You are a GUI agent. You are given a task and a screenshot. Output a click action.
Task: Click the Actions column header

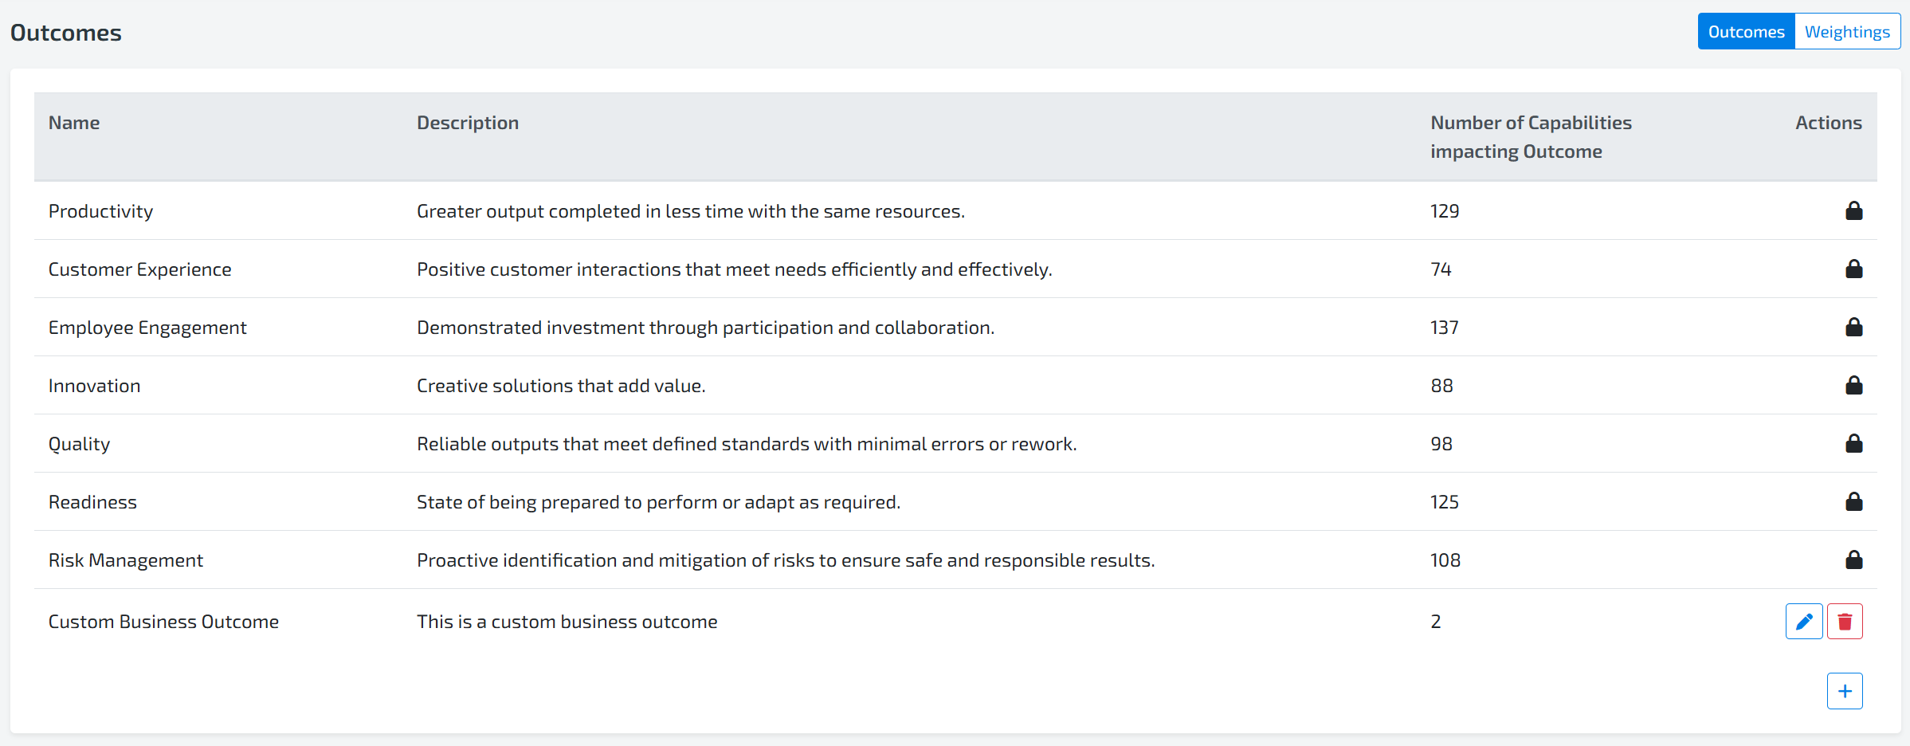[x=1828, y=123]
